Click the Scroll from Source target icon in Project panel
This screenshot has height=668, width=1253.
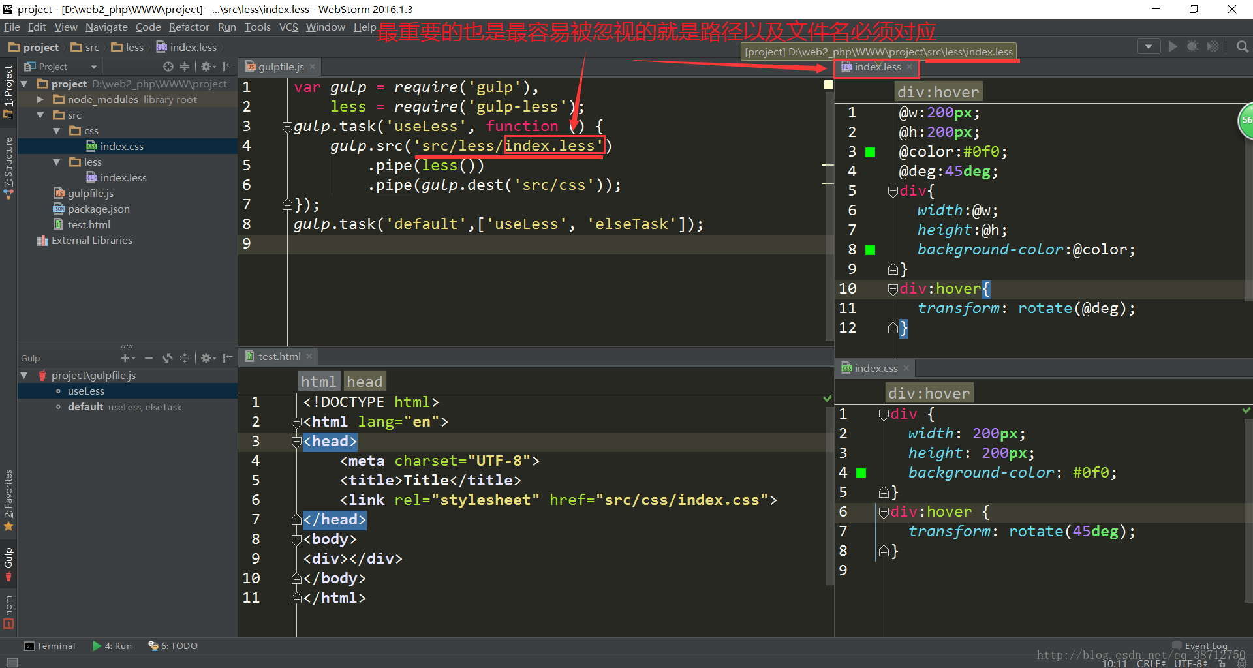(x=168, y=67)
